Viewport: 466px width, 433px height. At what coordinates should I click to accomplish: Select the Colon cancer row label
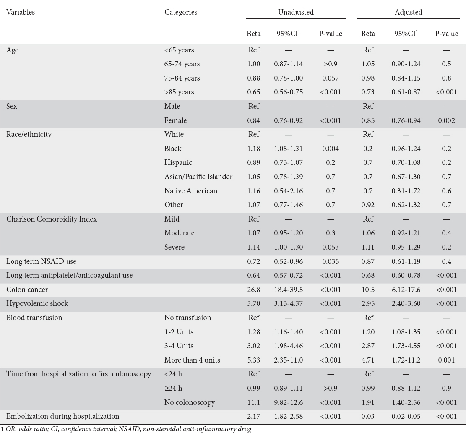pos(27,290)
